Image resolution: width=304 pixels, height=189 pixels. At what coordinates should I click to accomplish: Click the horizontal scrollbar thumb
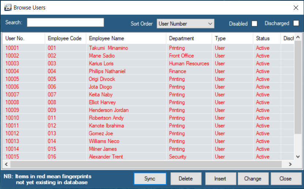tap(146, 165)
